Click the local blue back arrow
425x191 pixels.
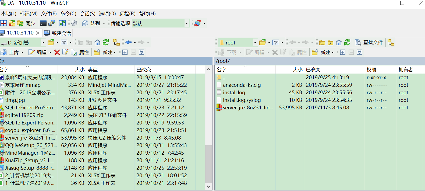[x=129, y=43]
